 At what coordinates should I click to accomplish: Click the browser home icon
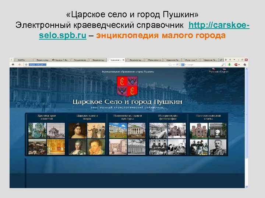[244, 65]
